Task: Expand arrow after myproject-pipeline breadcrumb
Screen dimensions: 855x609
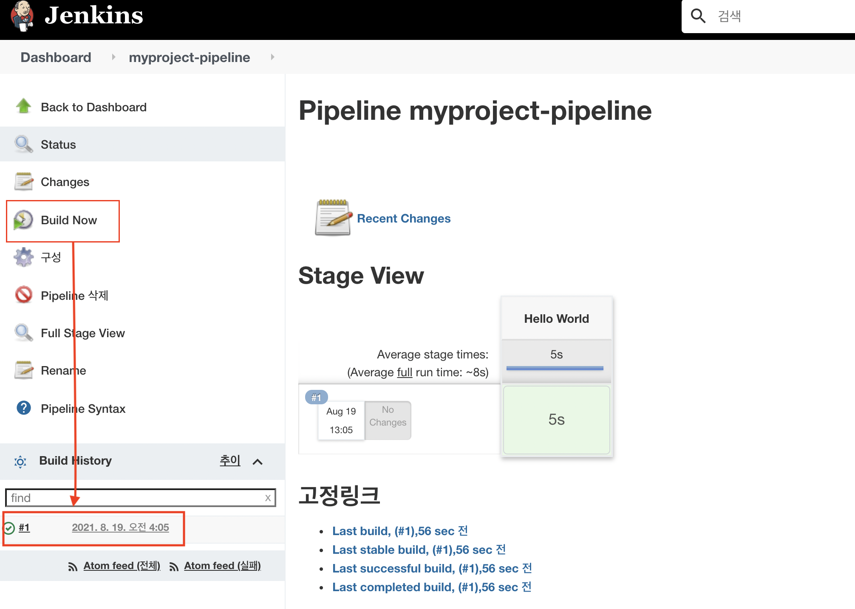Action: point(272,57)
